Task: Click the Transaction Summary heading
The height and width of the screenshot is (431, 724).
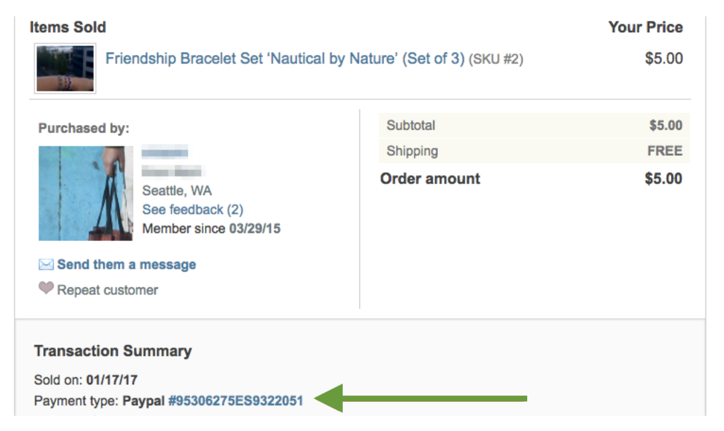Action: point(113,351)
